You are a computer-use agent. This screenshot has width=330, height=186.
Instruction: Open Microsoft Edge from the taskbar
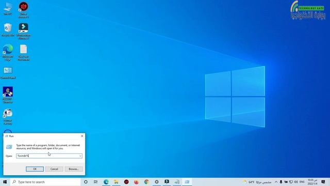pyautogui.click(x=106, y=182)
